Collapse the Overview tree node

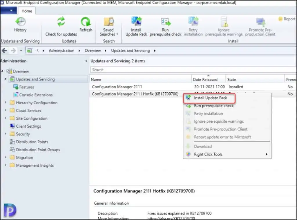tap(2, 71)
